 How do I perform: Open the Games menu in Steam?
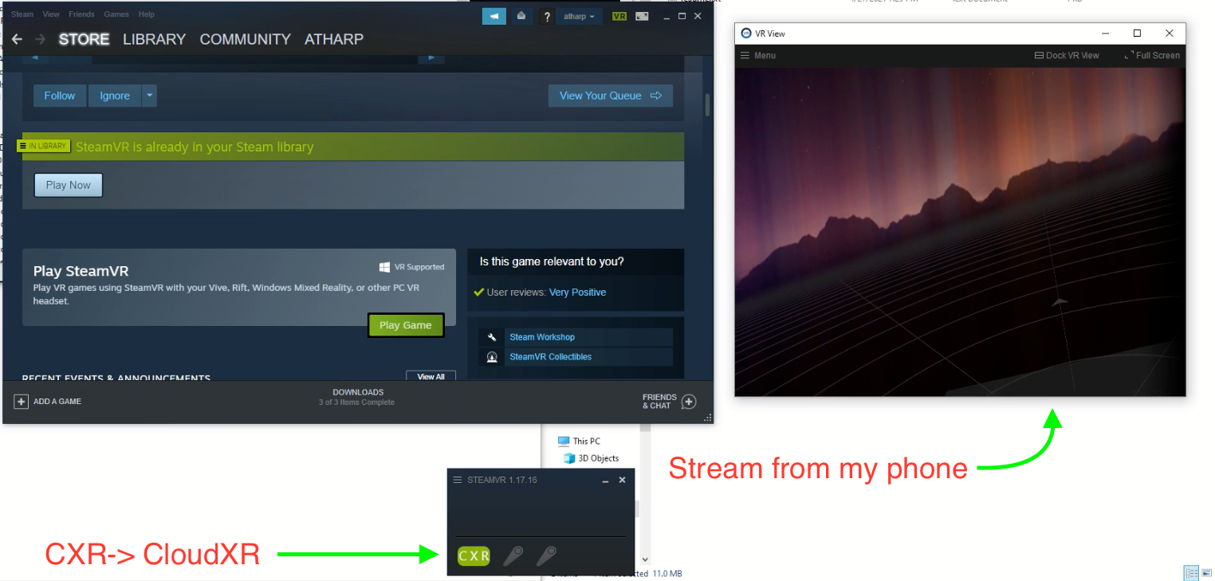(x=116, y=14)
